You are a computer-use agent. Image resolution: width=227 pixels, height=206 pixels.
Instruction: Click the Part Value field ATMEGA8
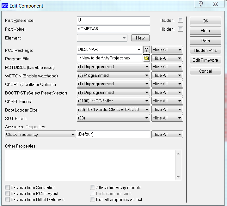tap(113, 29)
